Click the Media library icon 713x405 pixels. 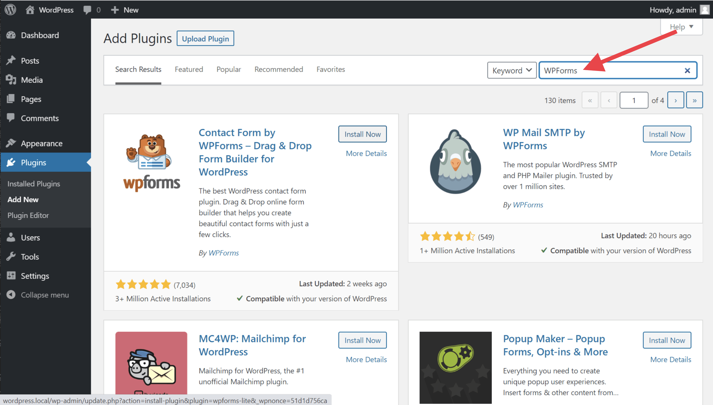click(11, 80)
